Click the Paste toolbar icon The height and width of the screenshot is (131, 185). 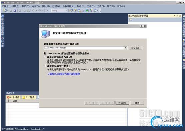(x=28, y=11)
